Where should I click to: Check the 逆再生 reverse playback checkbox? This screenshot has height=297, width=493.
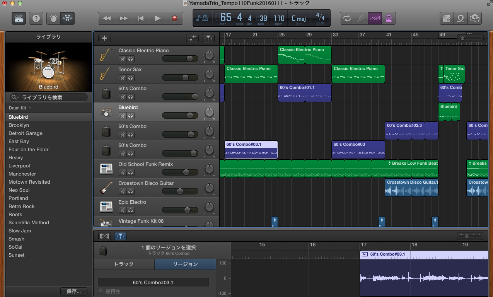coord(101,291)
